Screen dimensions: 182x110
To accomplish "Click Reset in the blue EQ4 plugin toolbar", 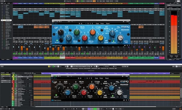I will (108, 24).
